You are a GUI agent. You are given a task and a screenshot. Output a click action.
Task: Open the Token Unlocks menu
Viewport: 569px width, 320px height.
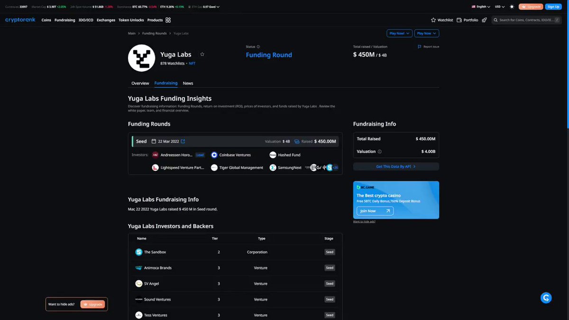[x=131, y=20]
